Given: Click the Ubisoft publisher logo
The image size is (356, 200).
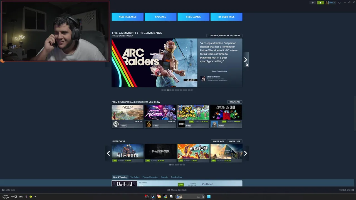Looking at the screenshot, I should pos(116,124).
